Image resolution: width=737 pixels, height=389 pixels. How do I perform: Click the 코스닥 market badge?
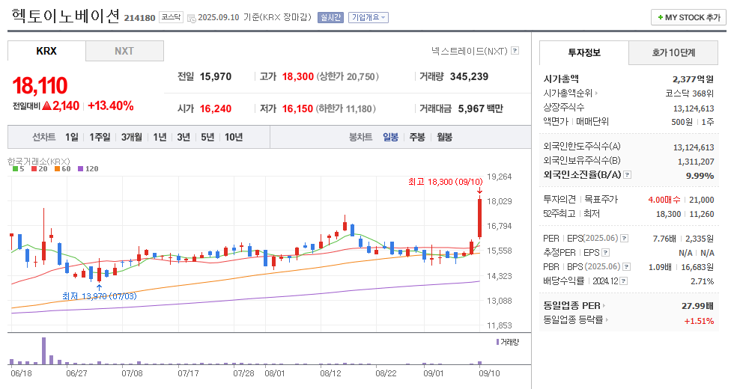pyautogui.click(x=171, y=17)
